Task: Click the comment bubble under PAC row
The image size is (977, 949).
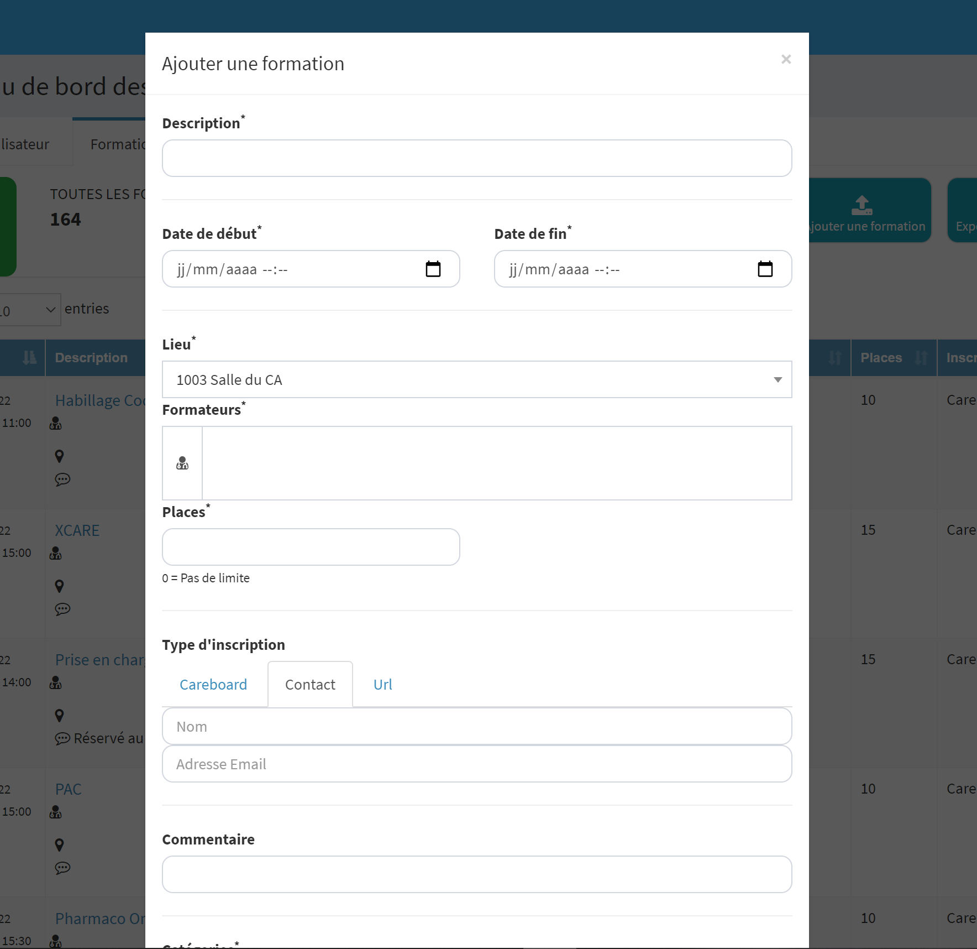Action: pyautogui.click(x=62, y=868)
